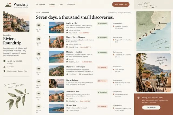Click the Wanderly mountain logo
The width and height of the screenshot is (173, 115).
[8, 5]
